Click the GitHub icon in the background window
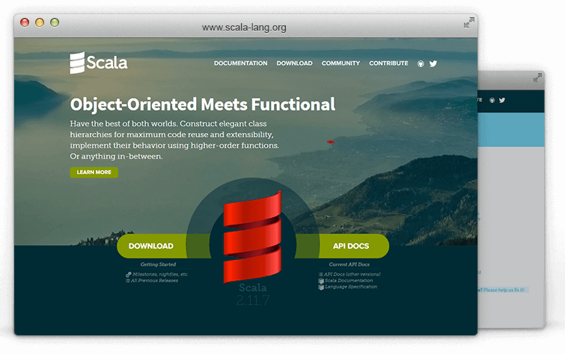This screenshot has height=354, width=565. click(x=492, y=99)
